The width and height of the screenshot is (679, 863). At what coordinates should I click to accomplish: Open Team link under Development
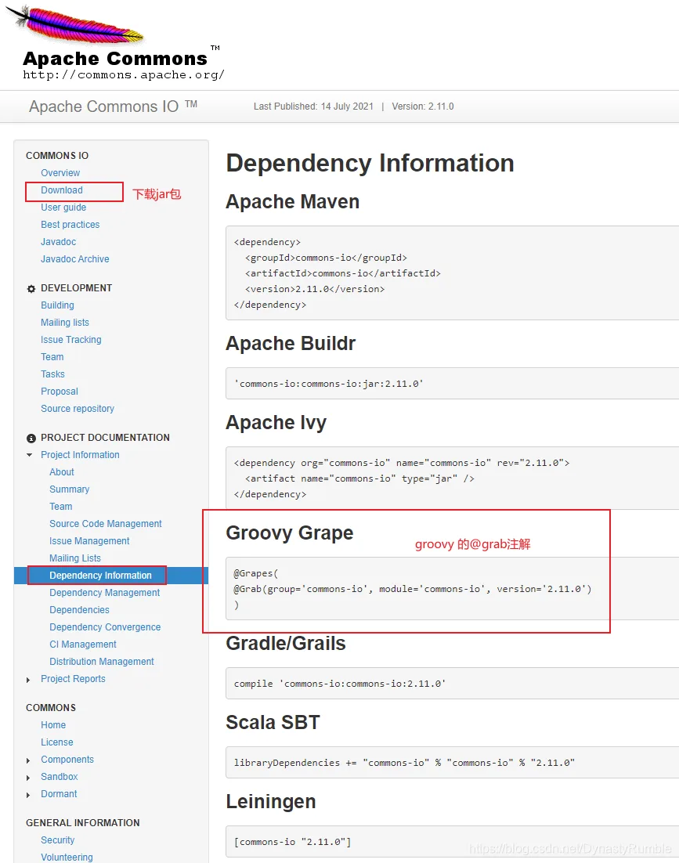point(52,356)
